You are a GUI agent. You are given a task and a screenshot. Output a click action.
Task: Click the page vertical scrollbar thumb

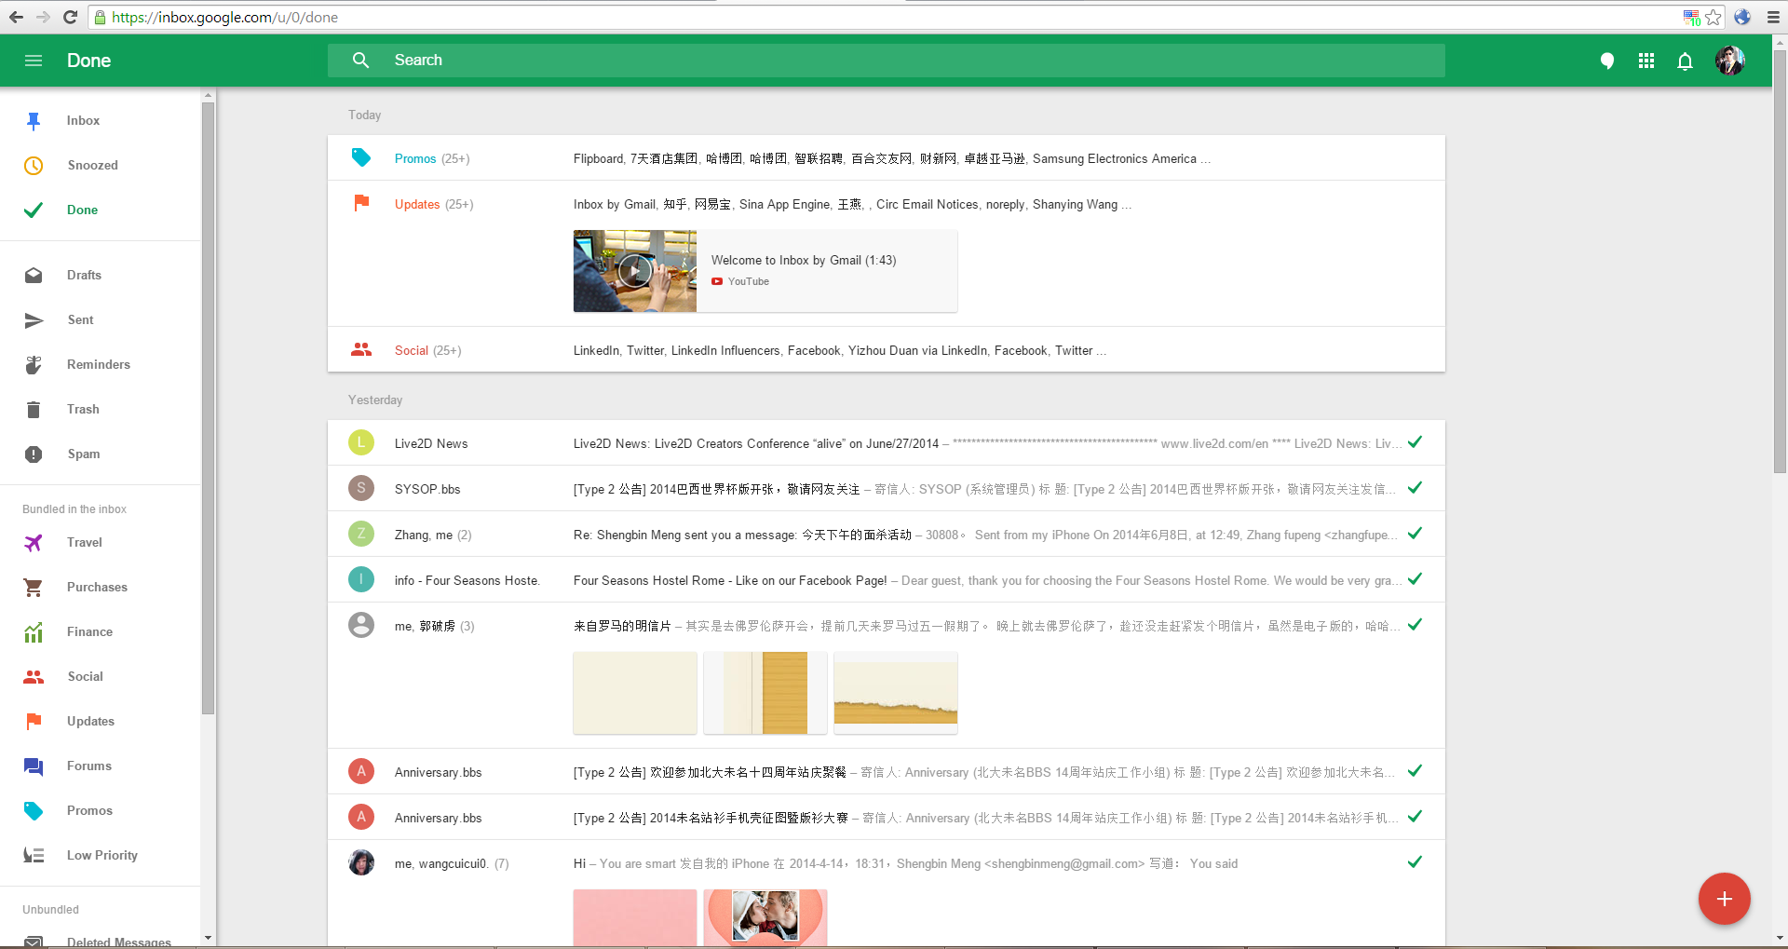tap(1780, 261)
